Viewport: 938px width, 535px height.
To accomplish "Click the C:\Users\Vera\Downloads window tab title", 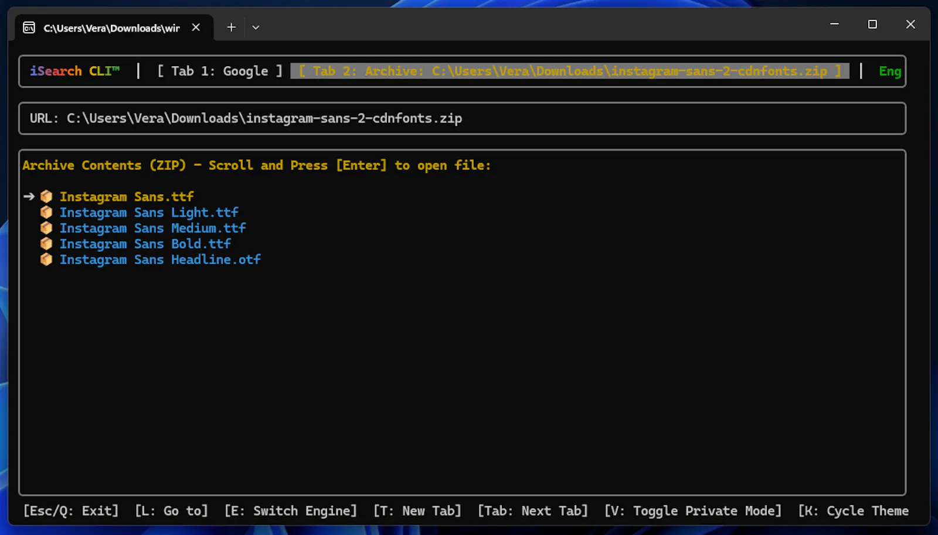I will [x=111, y=28].
